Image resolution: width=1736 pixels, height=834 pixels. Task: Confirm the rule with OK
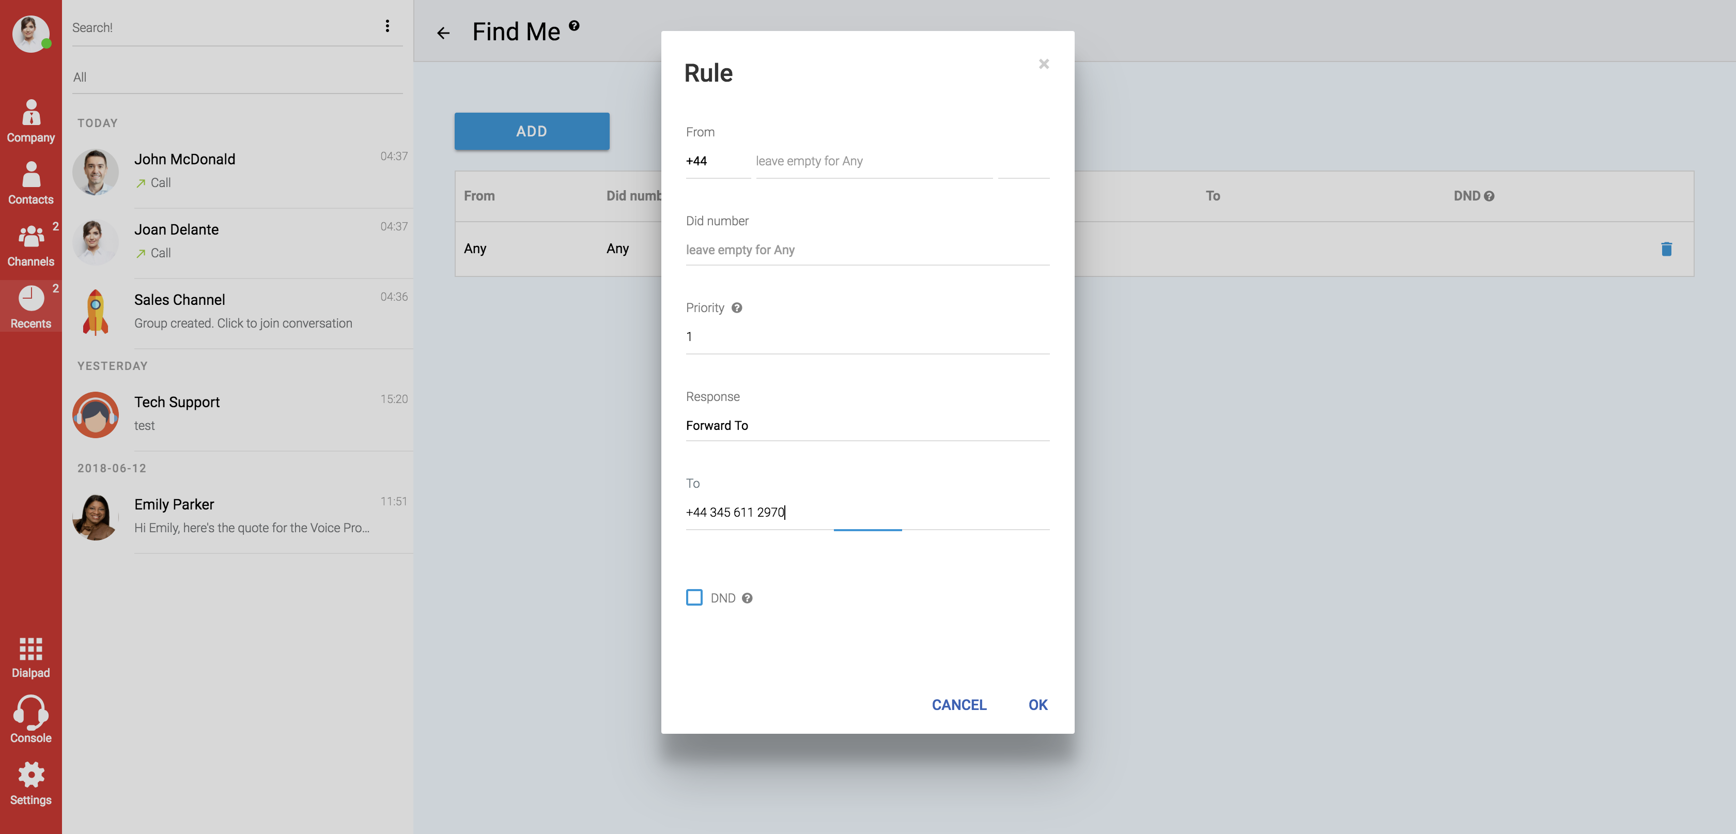[1037, 704]
